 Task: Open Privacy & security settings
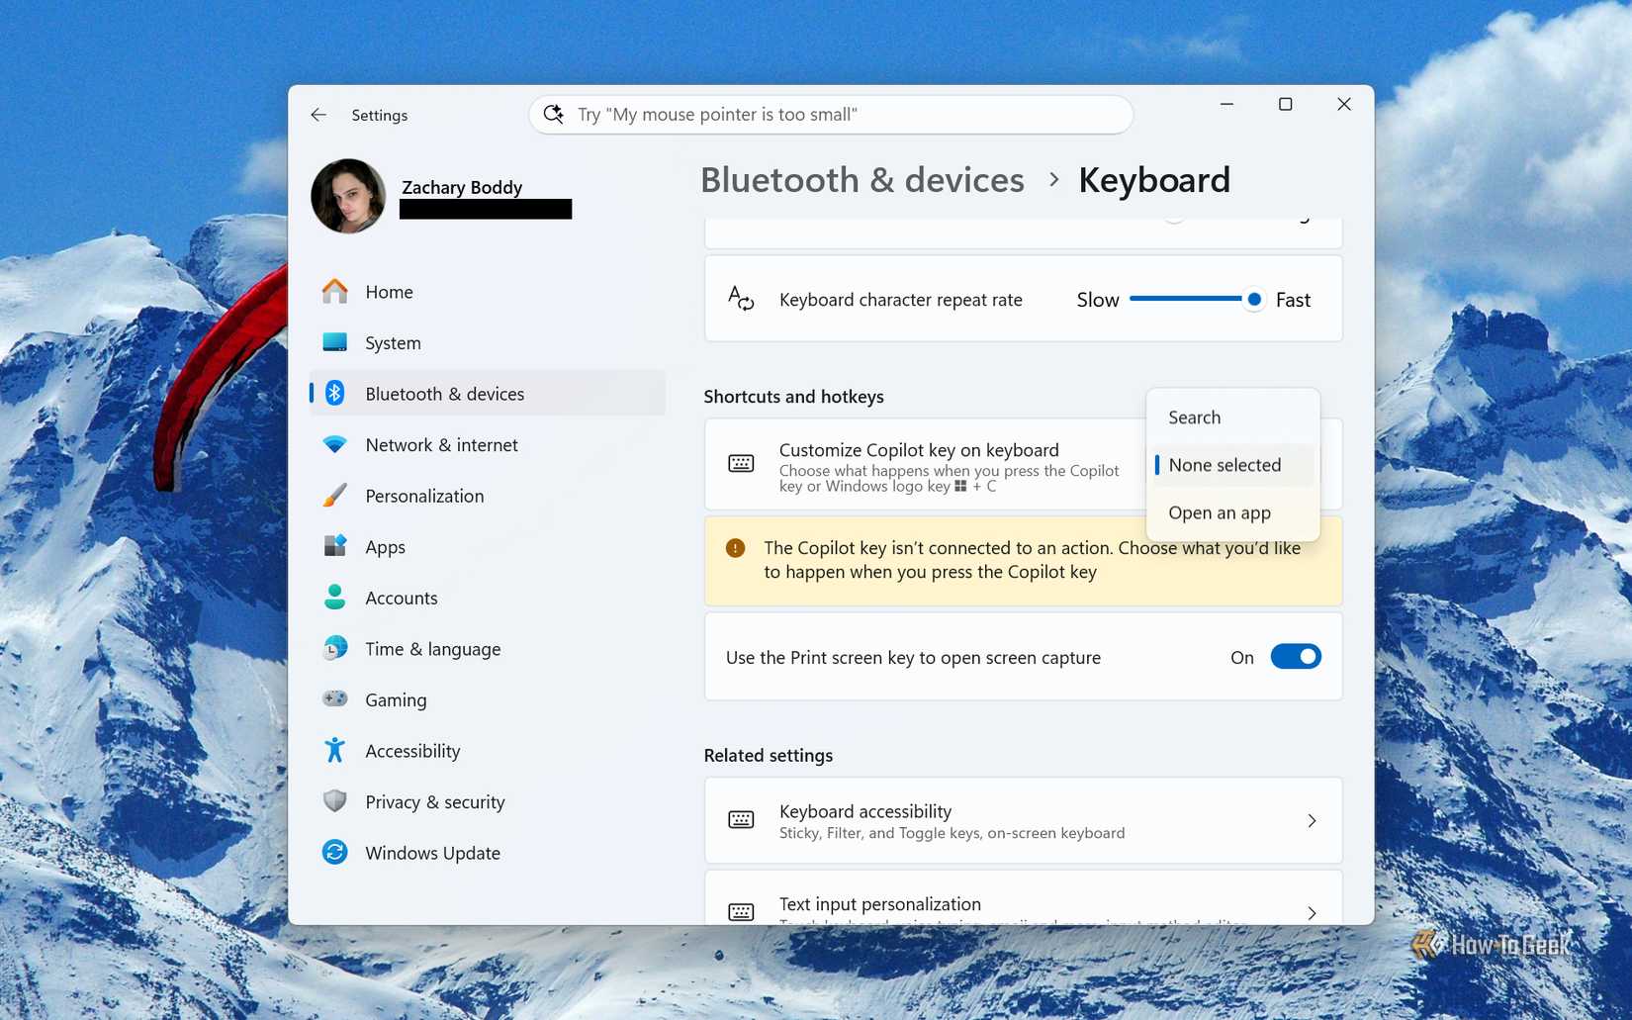(x=488, y=801)
